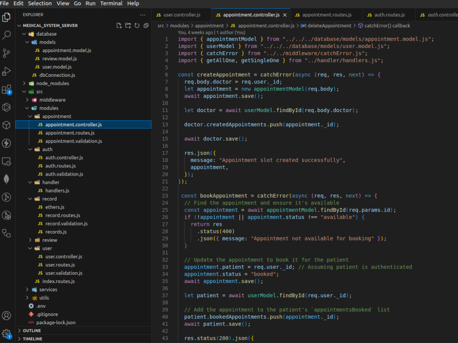
Task: Open the File menu
Action: point(5,4)
